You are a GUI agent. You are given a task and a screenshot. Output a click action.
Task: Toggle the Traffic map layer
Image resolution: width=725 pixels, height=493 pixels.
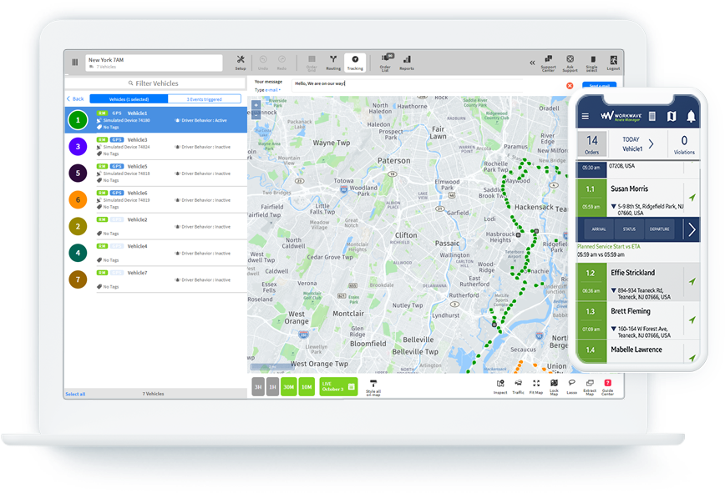tap(519, 386)
